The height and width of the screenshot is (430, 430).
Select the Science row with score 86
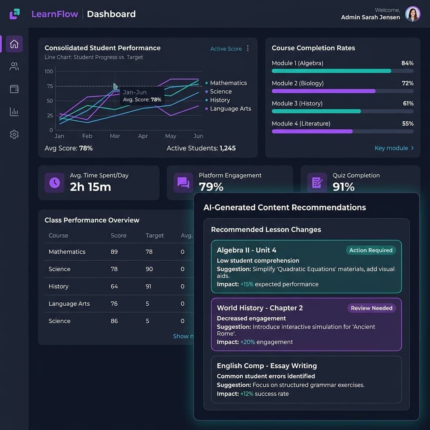click(119, 321)
